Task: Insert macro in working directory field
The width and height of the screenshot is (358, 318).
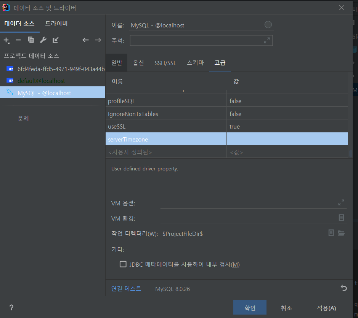Action: (331, 233)
